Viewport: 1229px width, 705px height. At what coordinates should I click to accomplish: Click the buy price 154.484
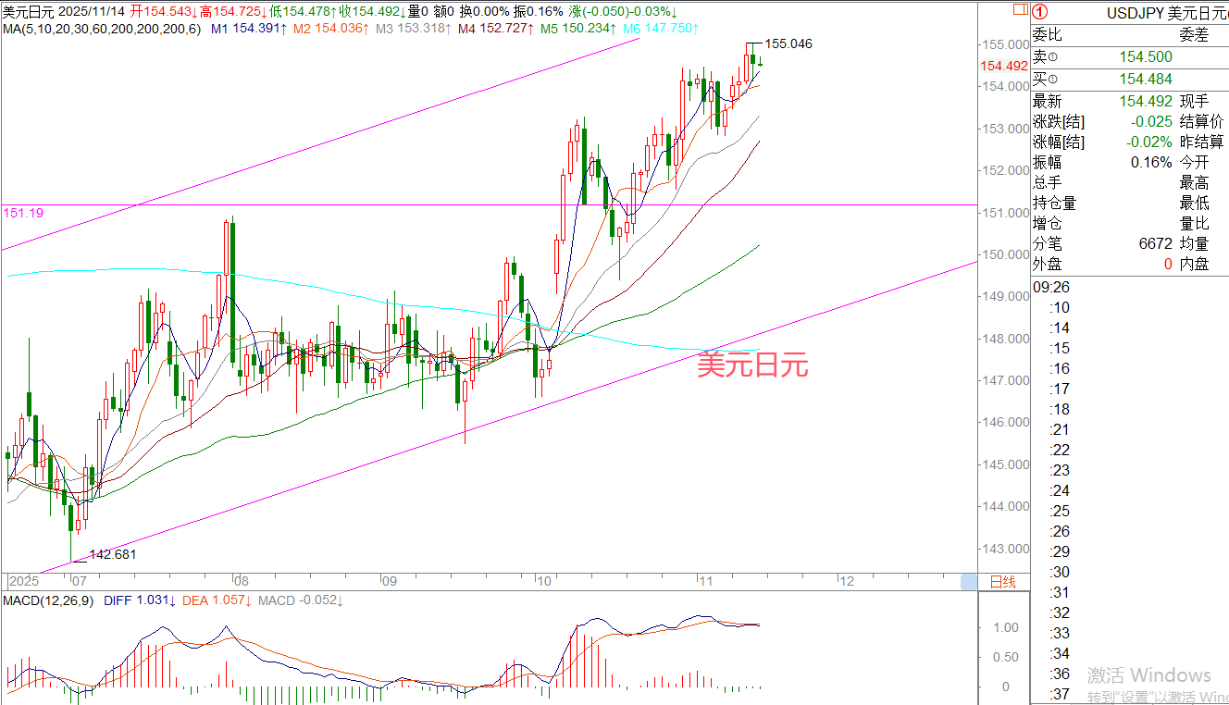(x=1145, y=80)
